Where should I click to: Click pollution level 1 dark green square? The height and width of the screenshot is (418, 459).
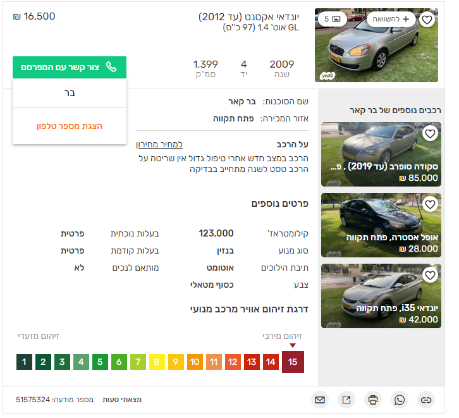tap(24, 362)
